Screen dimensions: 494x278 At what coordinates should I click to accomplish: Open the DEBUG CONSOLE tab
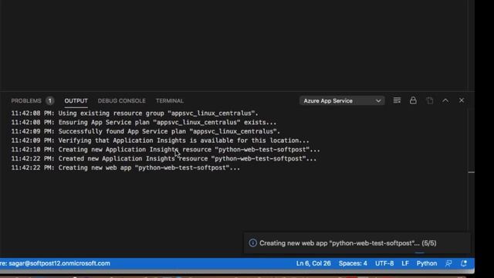(x=122, y=101)
